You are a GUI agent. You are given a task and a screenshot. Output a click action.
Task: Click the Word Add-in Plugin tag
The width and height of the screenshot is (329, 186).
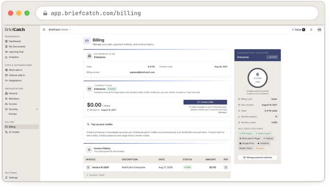[x=249, y=138]
